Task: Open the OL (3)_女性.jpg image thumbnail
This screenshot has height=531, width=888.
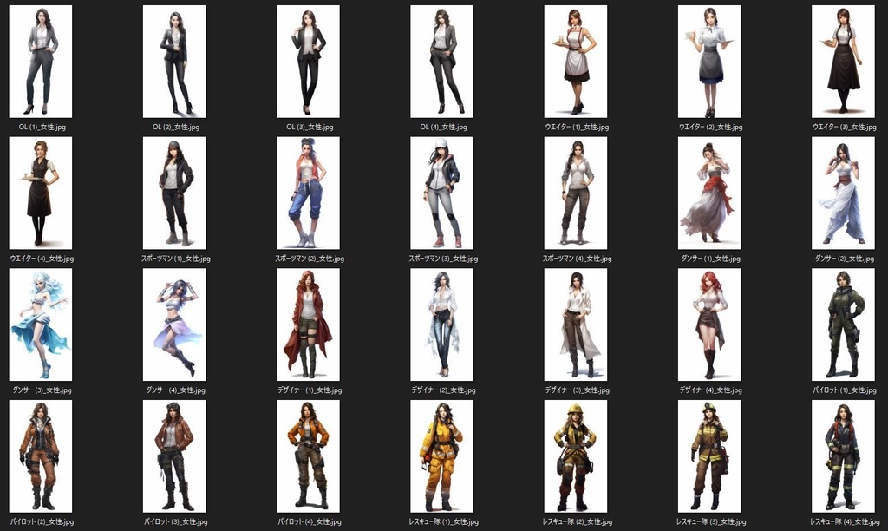Action: pos(308,62)
